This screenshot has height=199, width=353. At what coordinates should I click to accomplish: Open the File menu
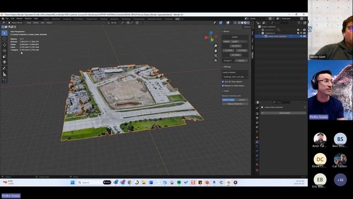7,19
